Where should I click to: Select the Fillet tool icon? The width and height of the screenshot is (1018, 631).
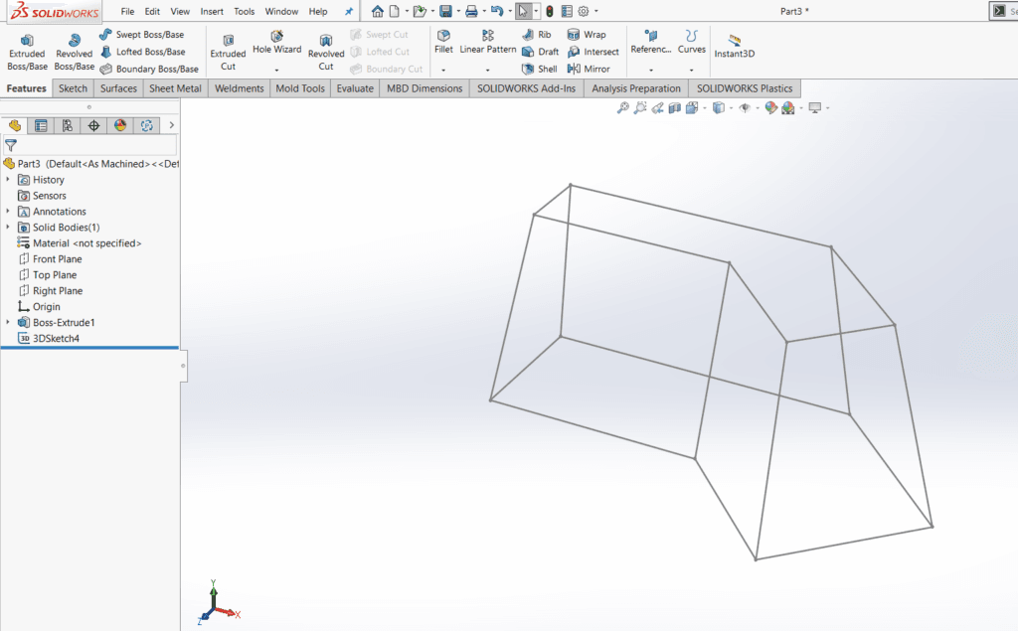coord(443,36)
